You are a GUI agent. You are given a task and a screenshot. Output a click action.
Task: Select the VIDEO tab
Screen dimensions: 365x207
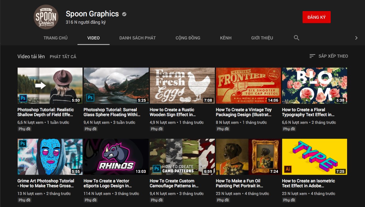[93, 38]
